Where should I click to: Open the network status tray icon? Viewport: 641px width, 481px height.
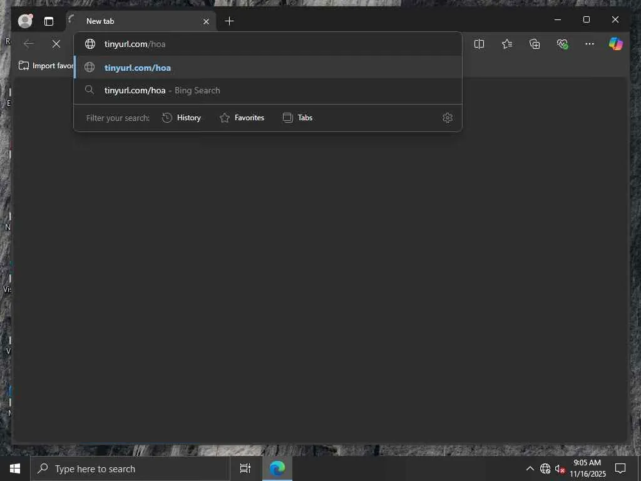tap(545, 468)
